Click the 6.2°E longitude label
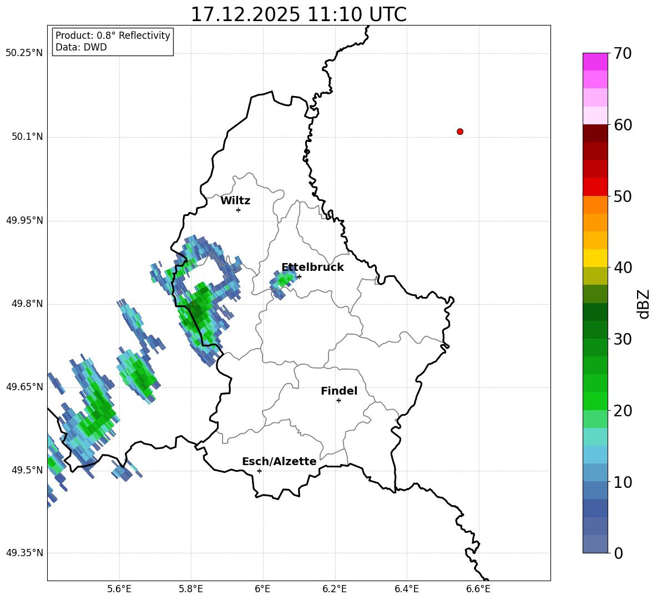Viewport: 657px width, 600px height. 335,589
